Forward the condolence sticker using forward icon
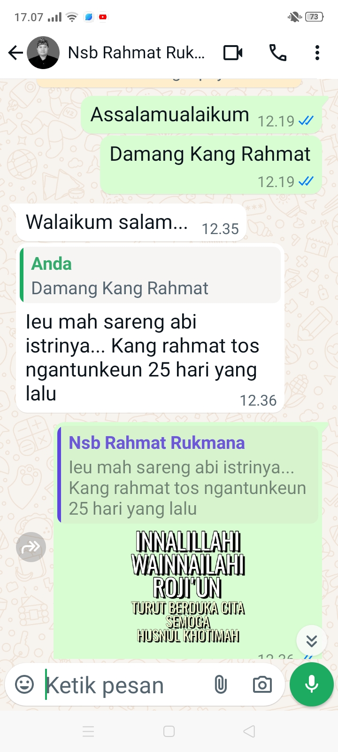The width and height of the screenshot is (338, 752). tap(31, 547)
